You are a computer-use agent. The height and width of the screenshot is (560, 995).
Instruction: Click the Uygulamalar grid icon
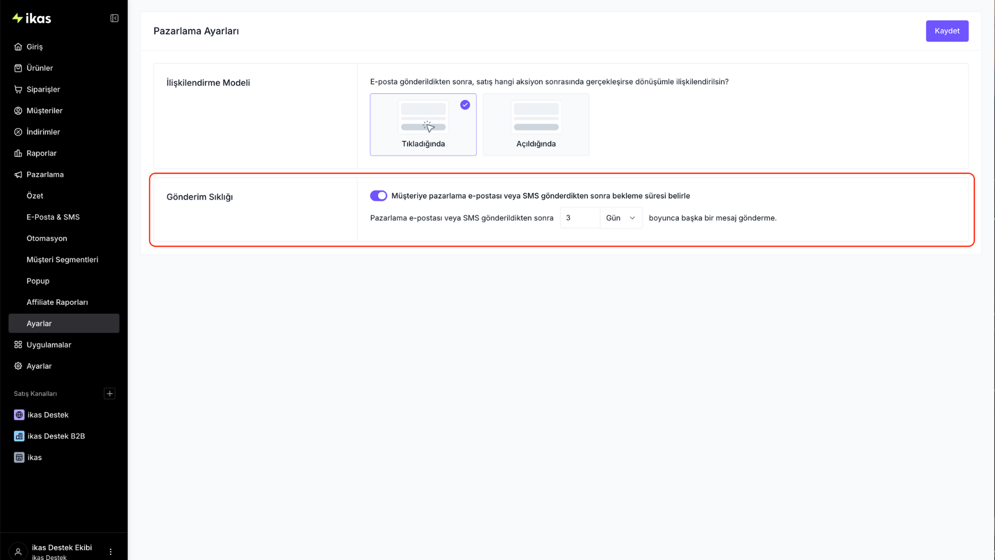pos(18,345)
